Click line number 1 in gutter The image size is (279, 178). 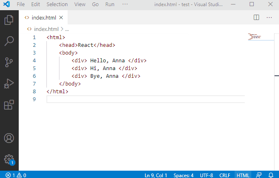tap(34, 37)
